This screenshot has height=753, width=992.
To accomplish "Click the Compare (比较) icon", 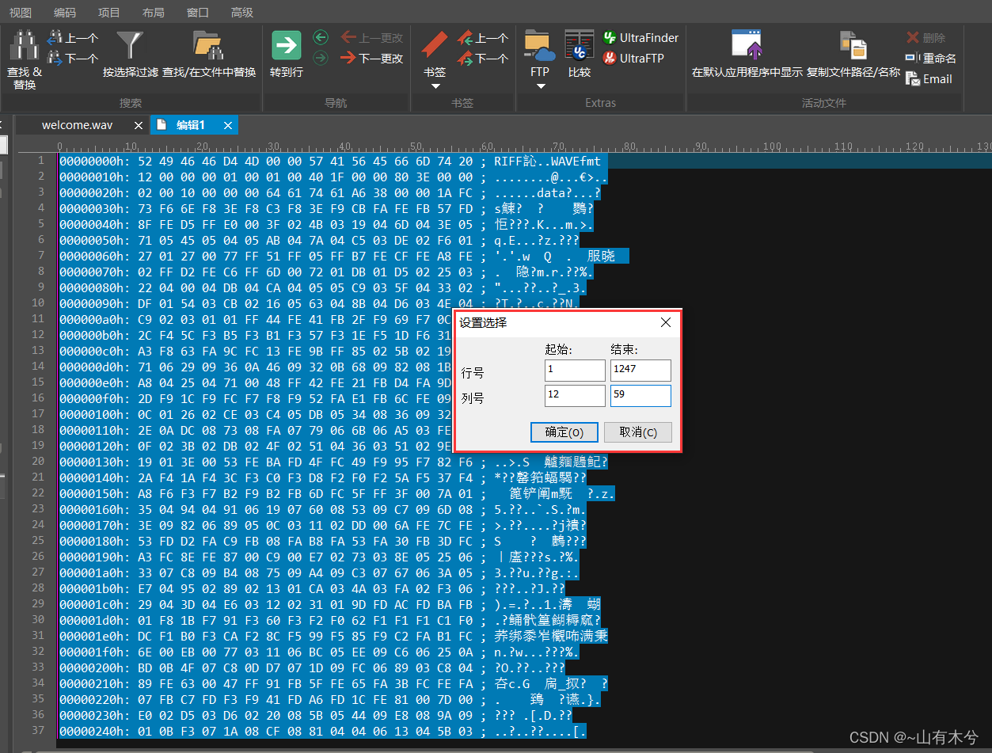I will pos(580,45).
